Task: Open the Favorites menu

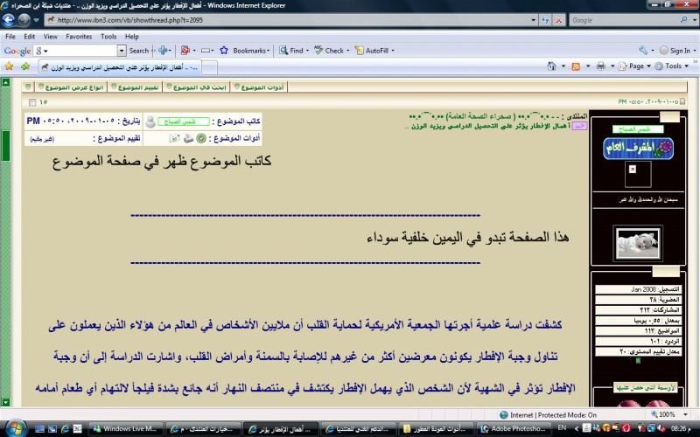Action: [79, 37]
